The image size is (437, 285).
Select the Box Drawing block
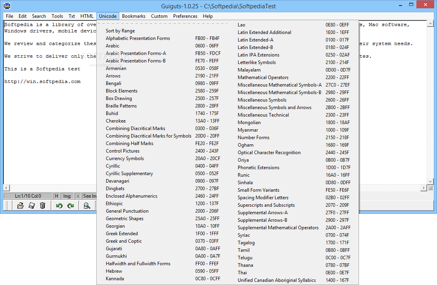click(x=164, y=98)
